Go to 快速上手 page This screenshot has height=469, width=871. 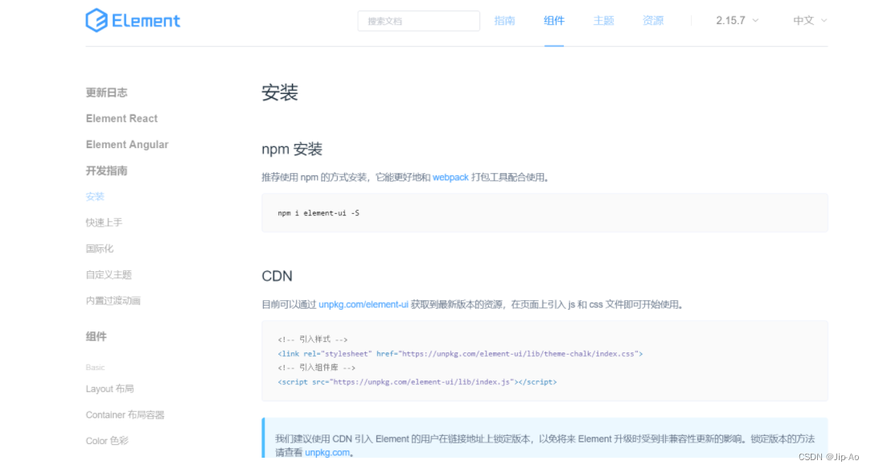[x=104, y=222]
